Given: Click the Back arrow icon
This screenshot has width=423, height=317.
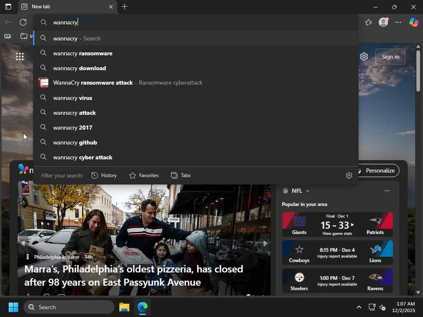Looking at the screenshot, I should [8, 22].
